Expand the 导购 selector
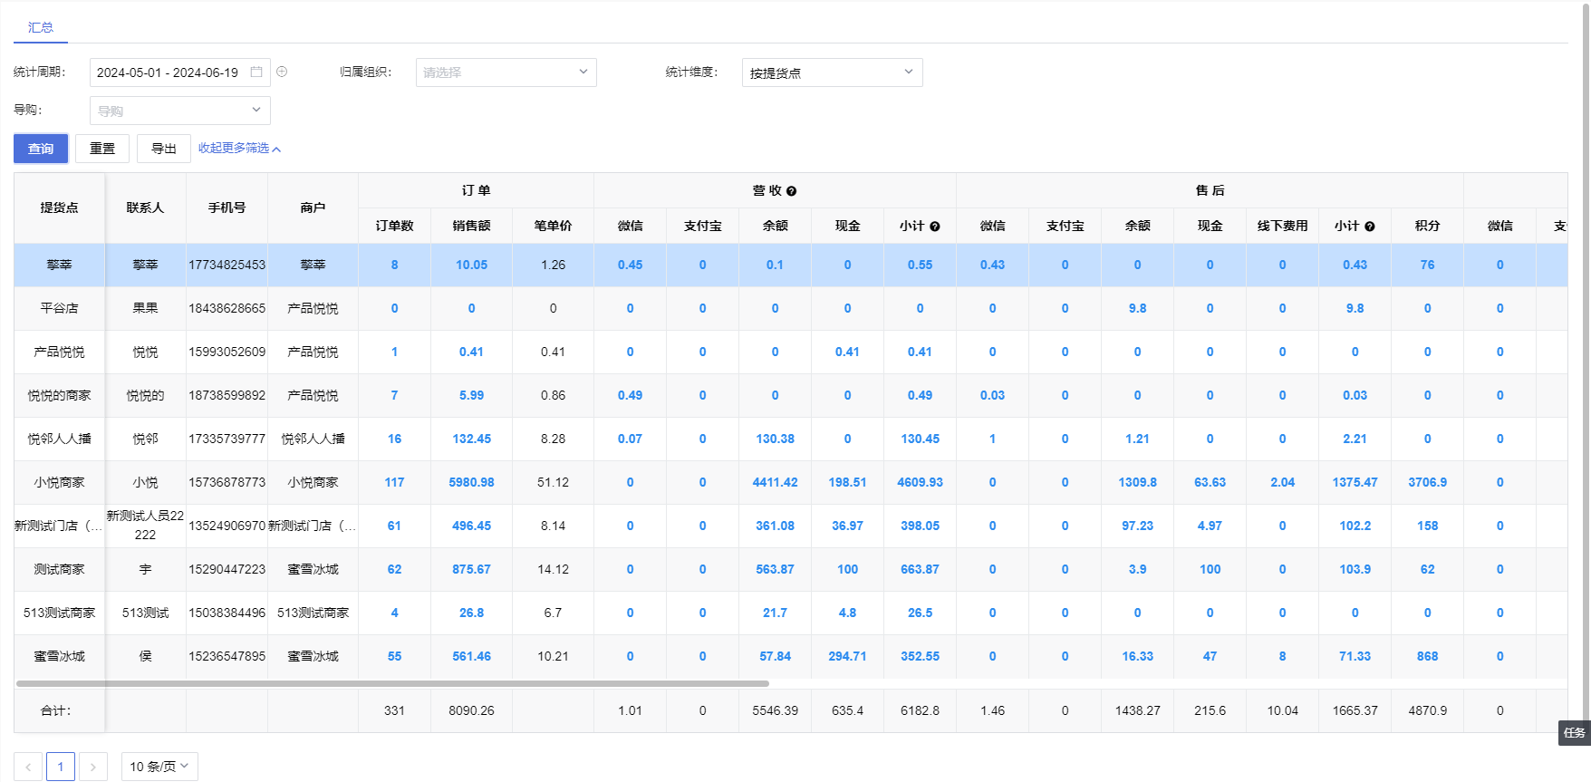Image resolution: width=1591 pixels, height=782 pixels. 179,111
